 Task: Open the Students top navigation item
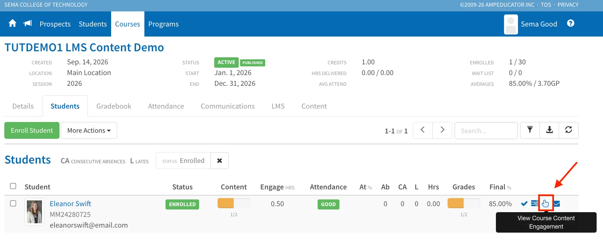point(93,24)
